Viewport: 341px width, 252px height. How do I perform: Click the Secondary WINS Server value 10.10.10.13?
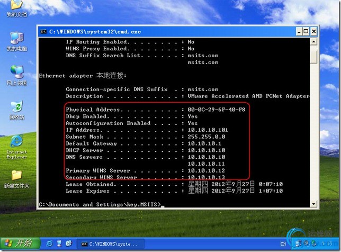pos(207,177)
